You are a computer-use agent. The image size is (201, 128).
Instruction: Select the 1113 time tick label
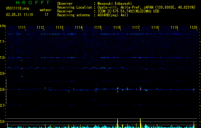coord(59,28)
